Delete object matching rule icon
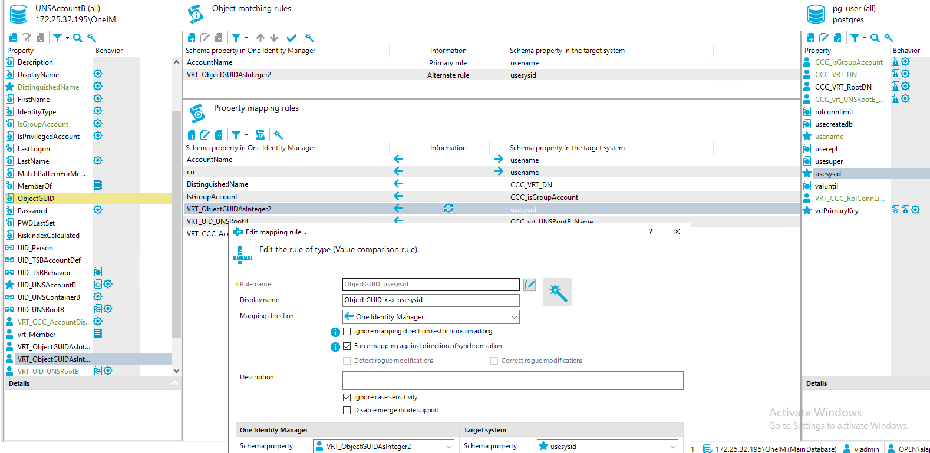The width and height of the screenshot is (930, 453). pos(219,38)
